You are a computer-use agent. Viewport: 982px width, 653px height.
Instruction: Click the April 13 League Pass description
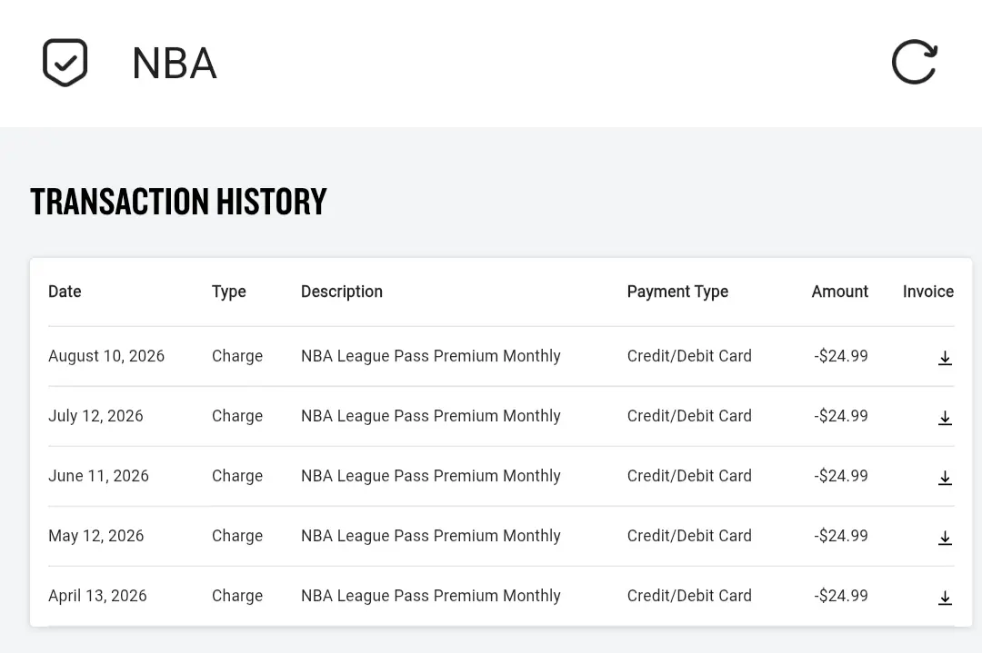(431, 597)
